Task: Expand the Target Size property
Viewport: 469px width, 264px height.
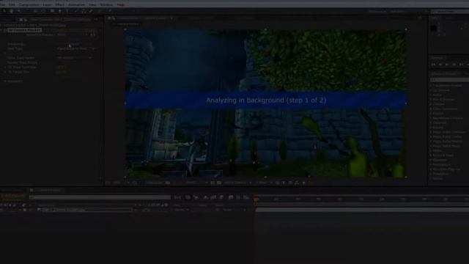Action: 5,72
